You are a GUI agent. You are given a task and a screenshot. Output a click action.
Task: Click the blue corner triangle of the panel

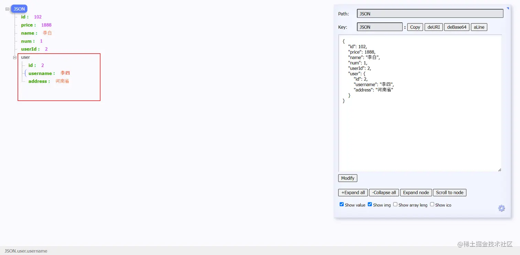pyautogui.click(x=508, y=8)
